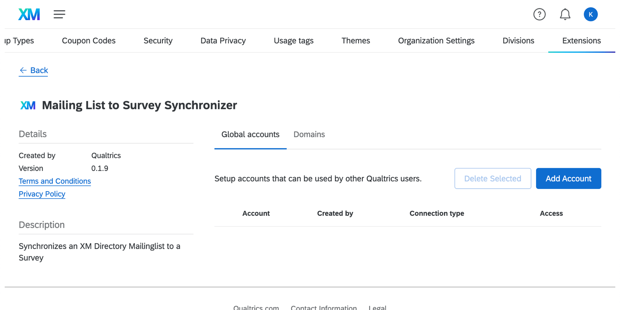Open the help question mark icon
The height and width of the screenshot is (310, 620).
539,15
